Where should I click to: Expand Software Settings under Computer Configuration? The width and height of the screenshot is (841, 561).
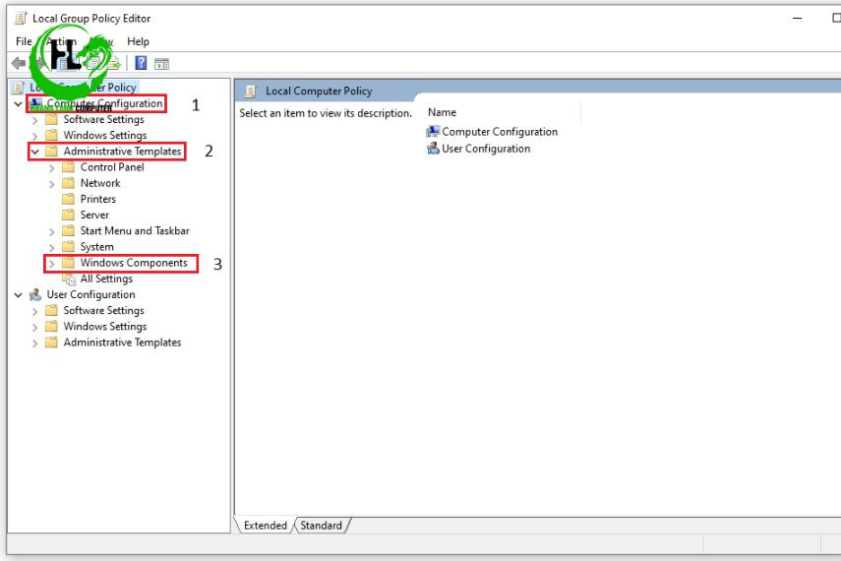(x=34, y=120)
